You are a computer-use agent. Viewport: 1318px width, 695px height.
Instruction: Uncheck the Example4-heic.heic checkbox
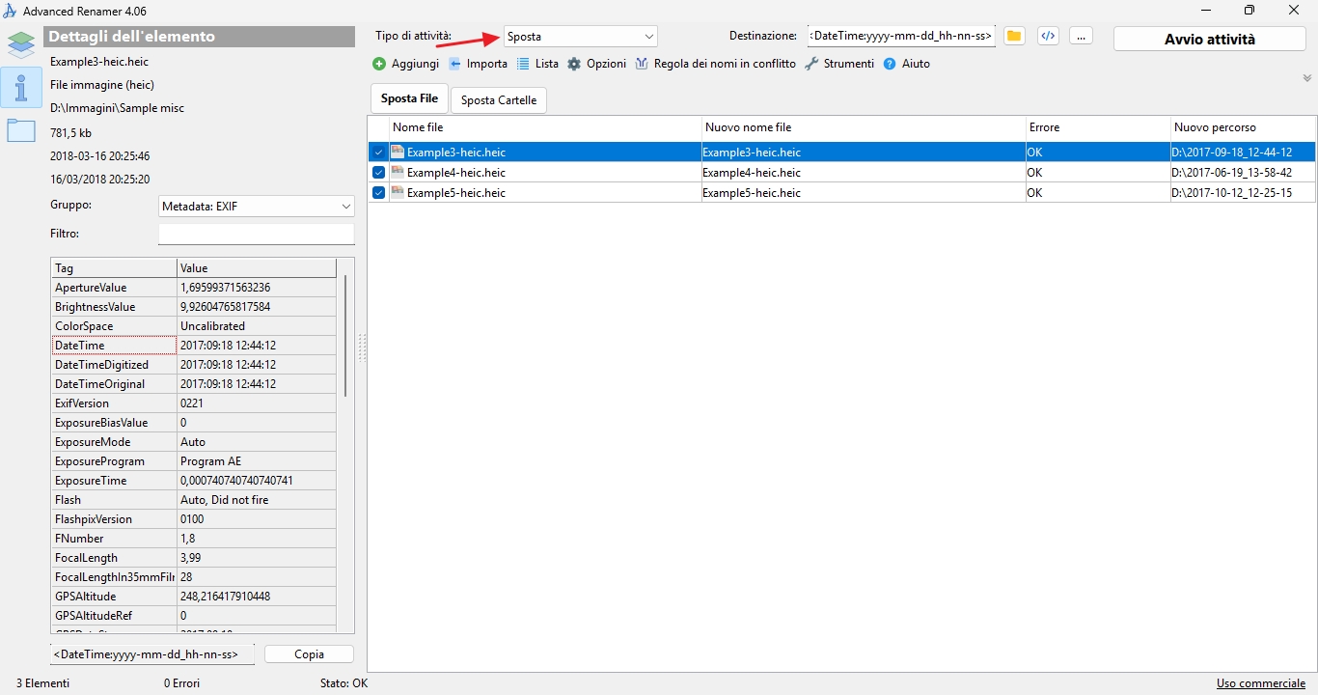379,173
